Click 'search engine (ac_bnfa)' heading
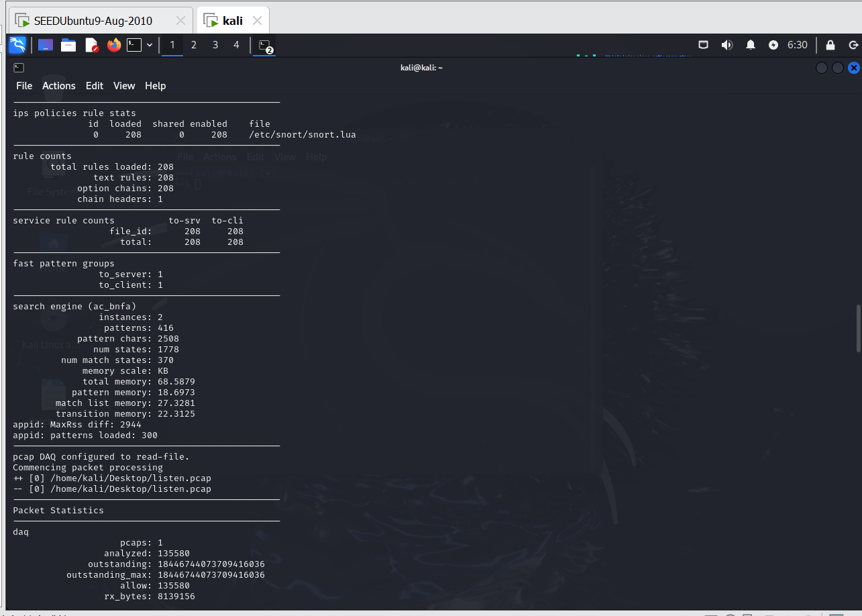862x616 pixels. 74,307
